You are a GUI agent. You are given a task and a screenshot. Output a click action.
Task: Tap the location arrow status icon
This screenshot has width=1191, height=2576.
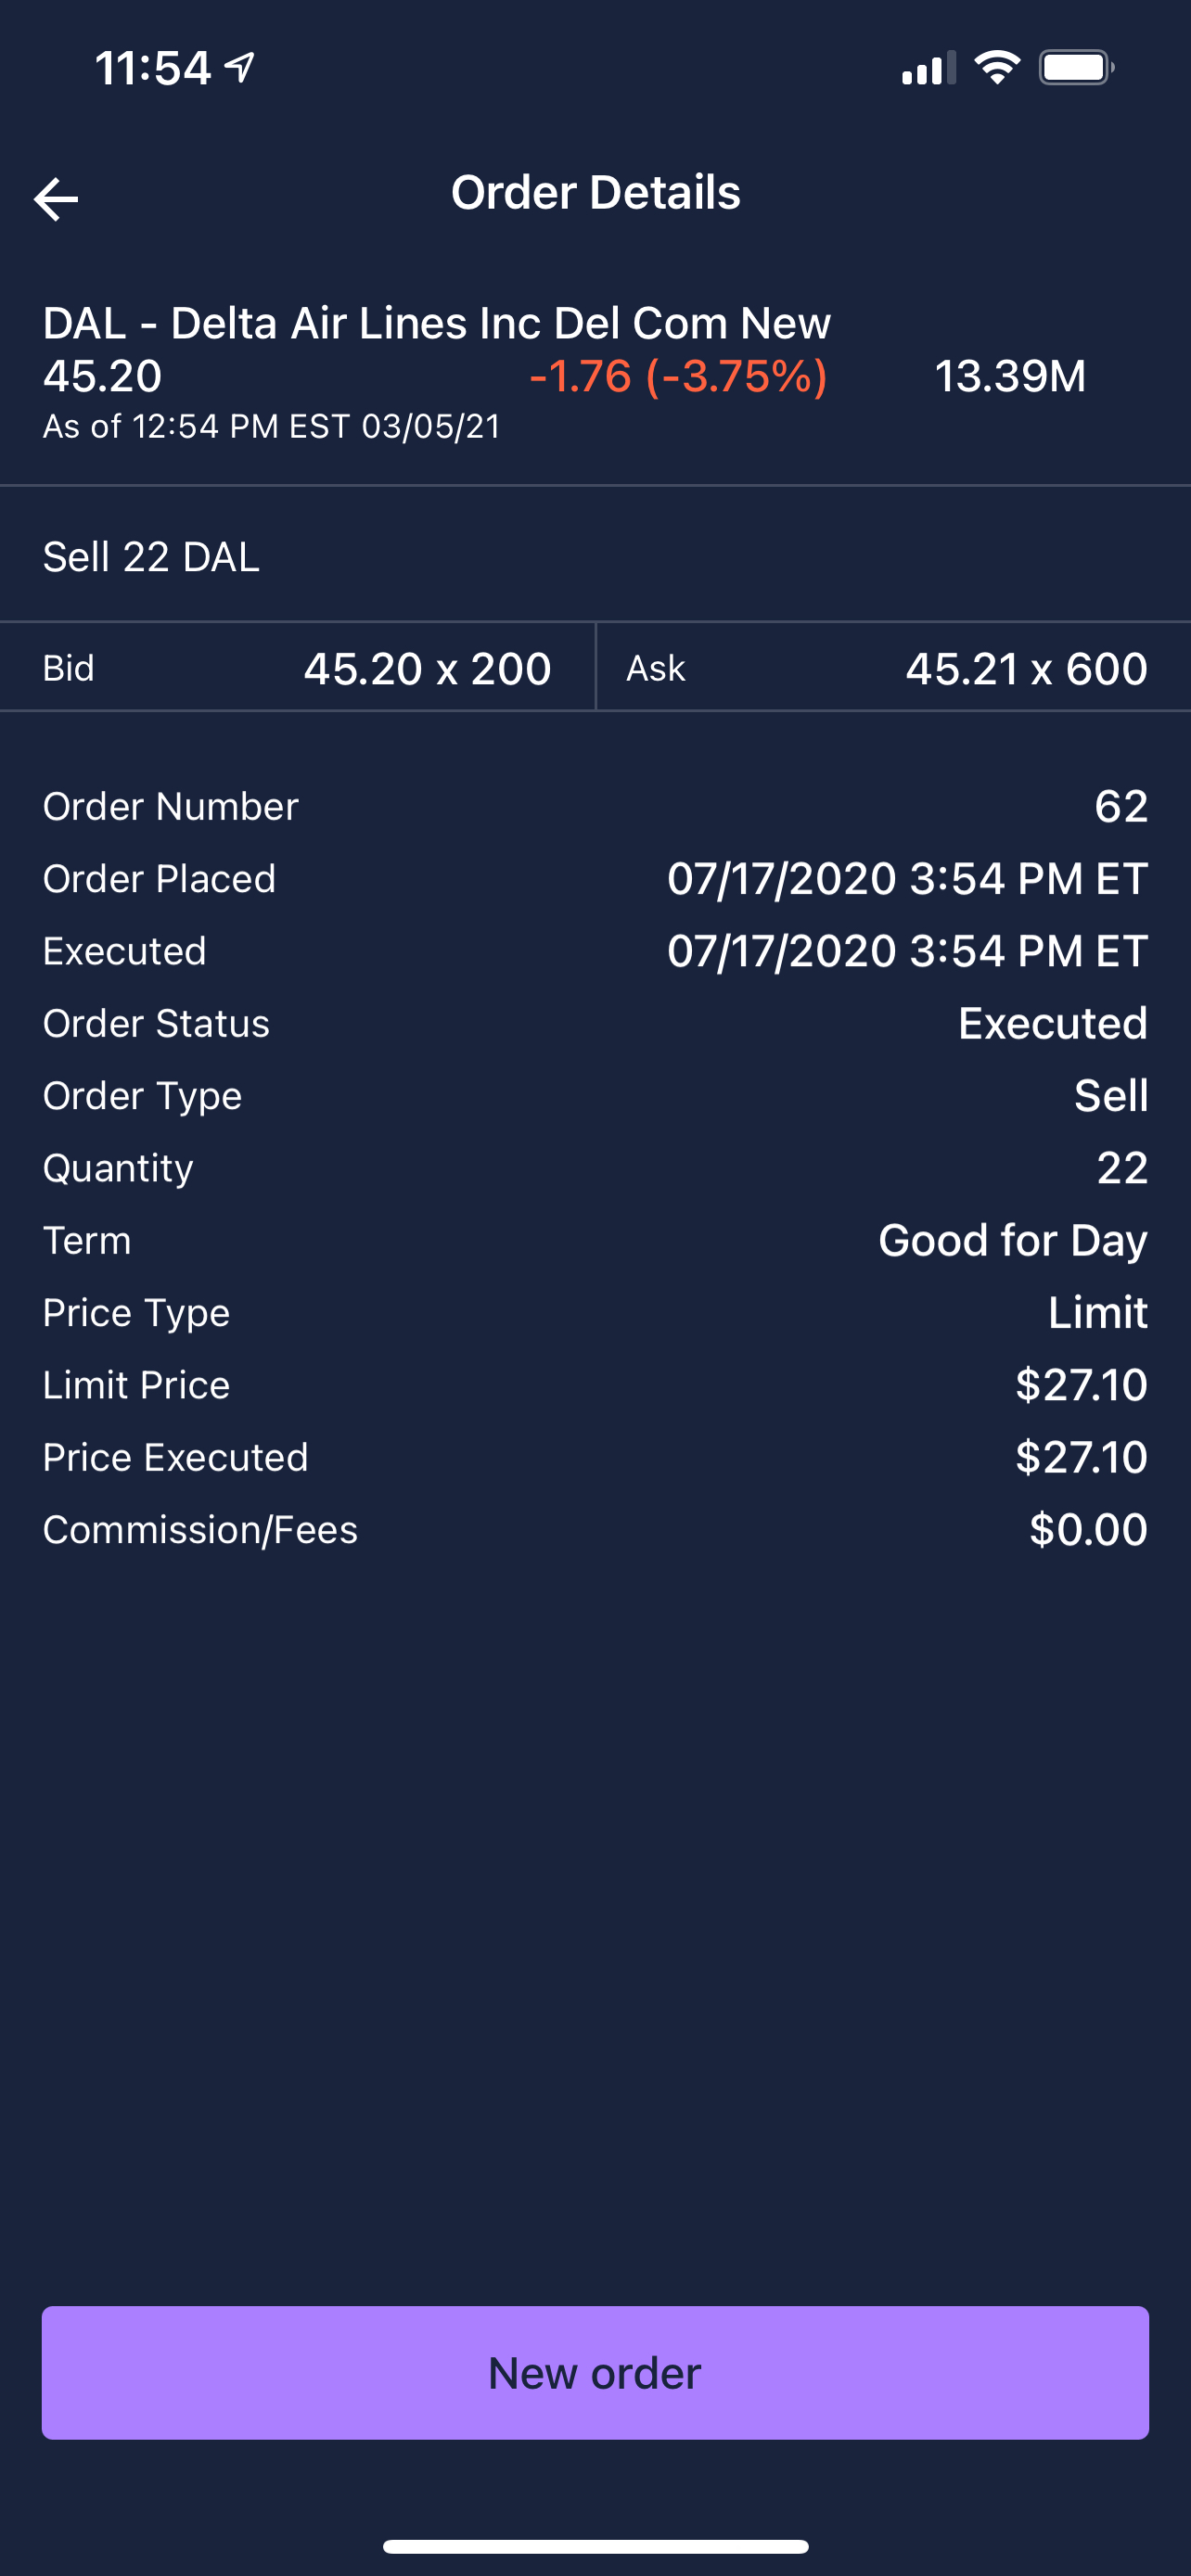click(240, 67)
